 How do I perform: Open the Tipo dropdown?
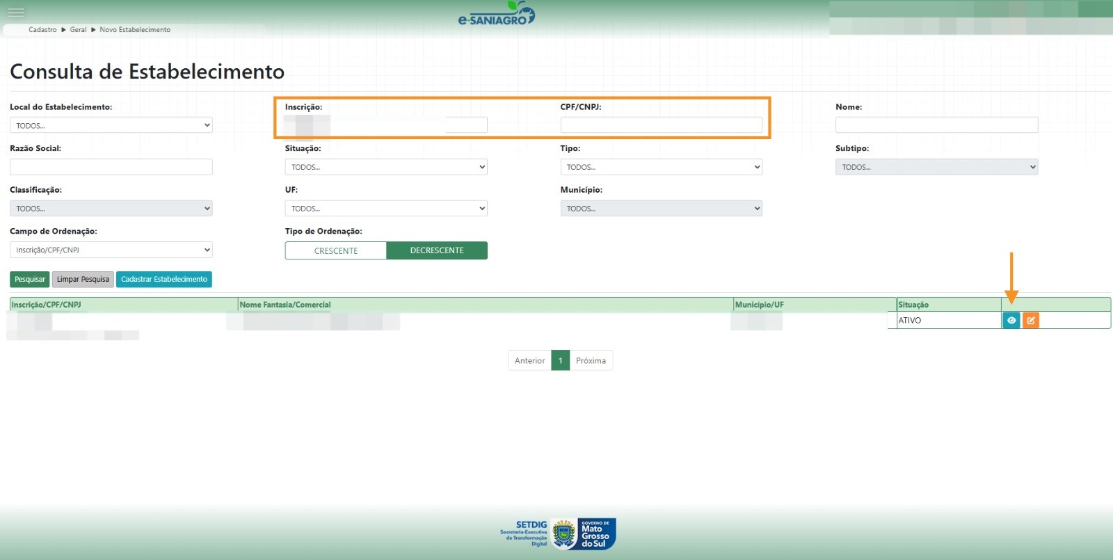661,167
